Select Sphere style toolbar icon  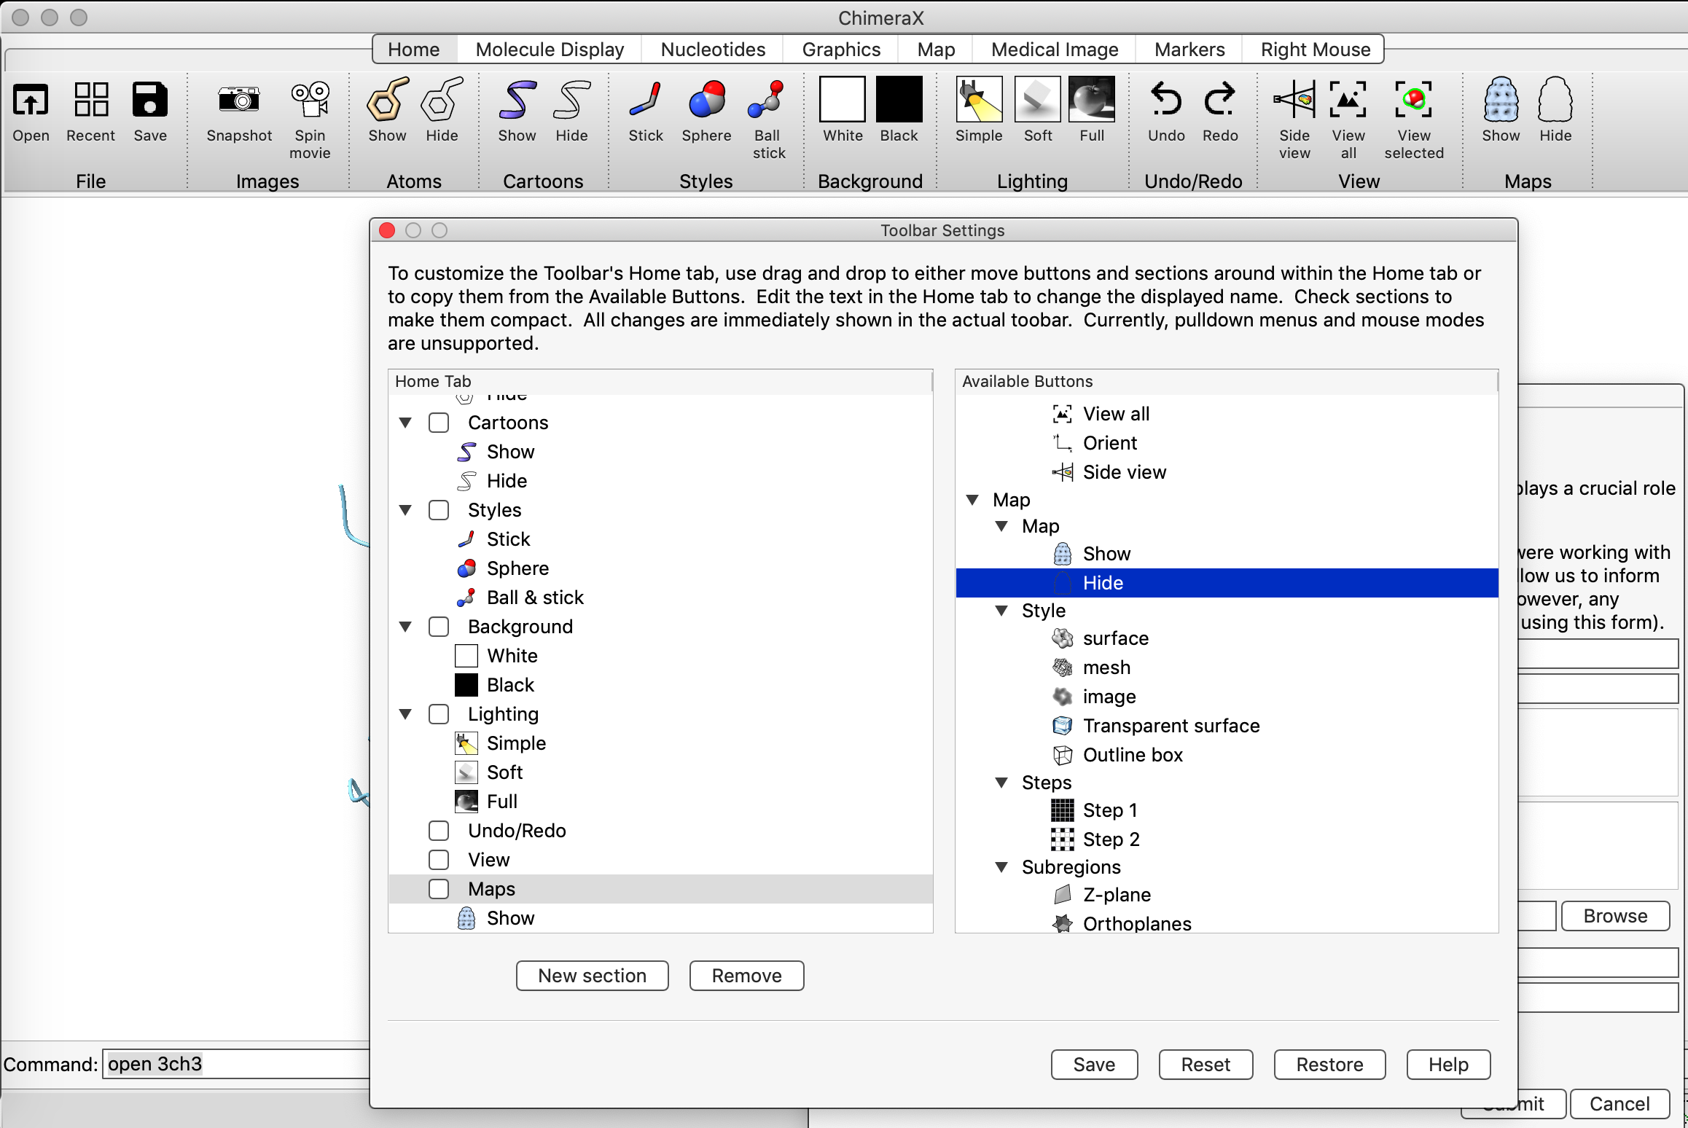(x=706, y=100)
